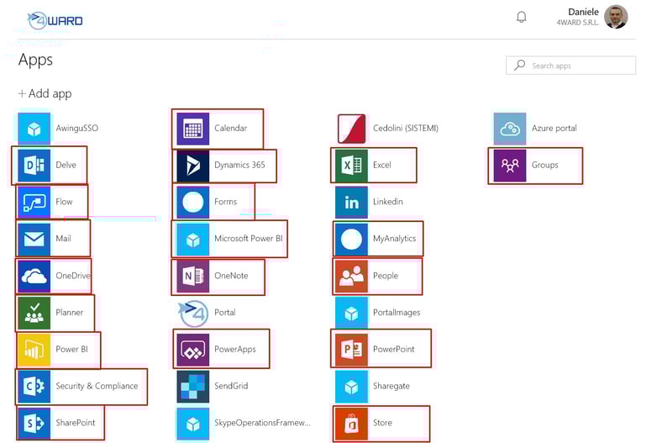Image resolution: width=646 pixels, height=443 pixels.
Task: Launch the Excel app icon
Action: (x=351, y=166)
